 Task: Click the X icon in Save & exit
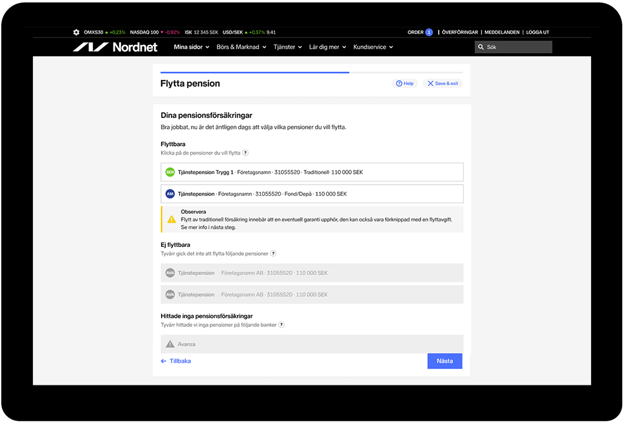pos(430,84)
